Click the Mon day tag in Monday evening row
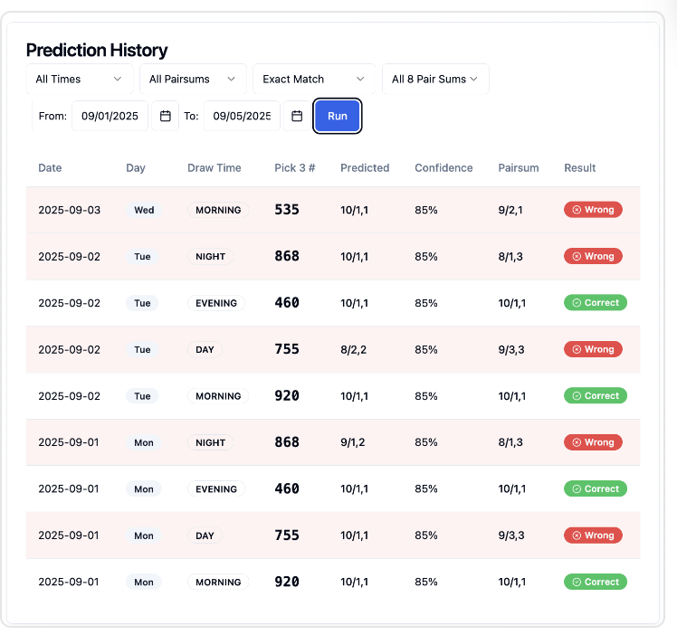This screenshot has height=635, width=677. [144, 489]
